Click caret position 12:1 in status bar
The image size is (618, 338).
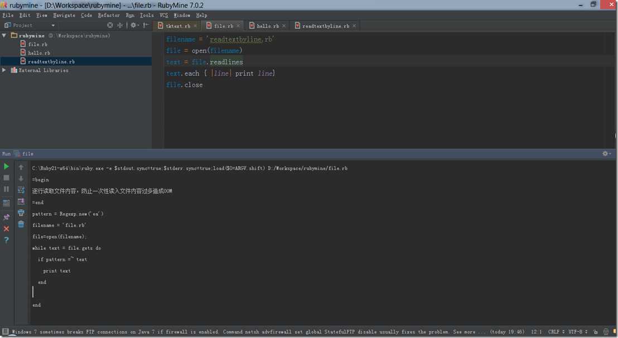pos(537,332)
